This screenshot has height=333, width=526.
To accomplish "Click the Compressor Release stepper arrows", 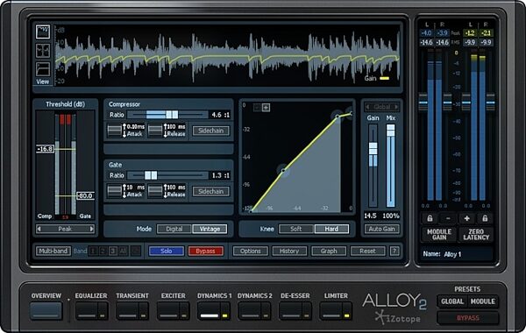I will pos(166,131).
